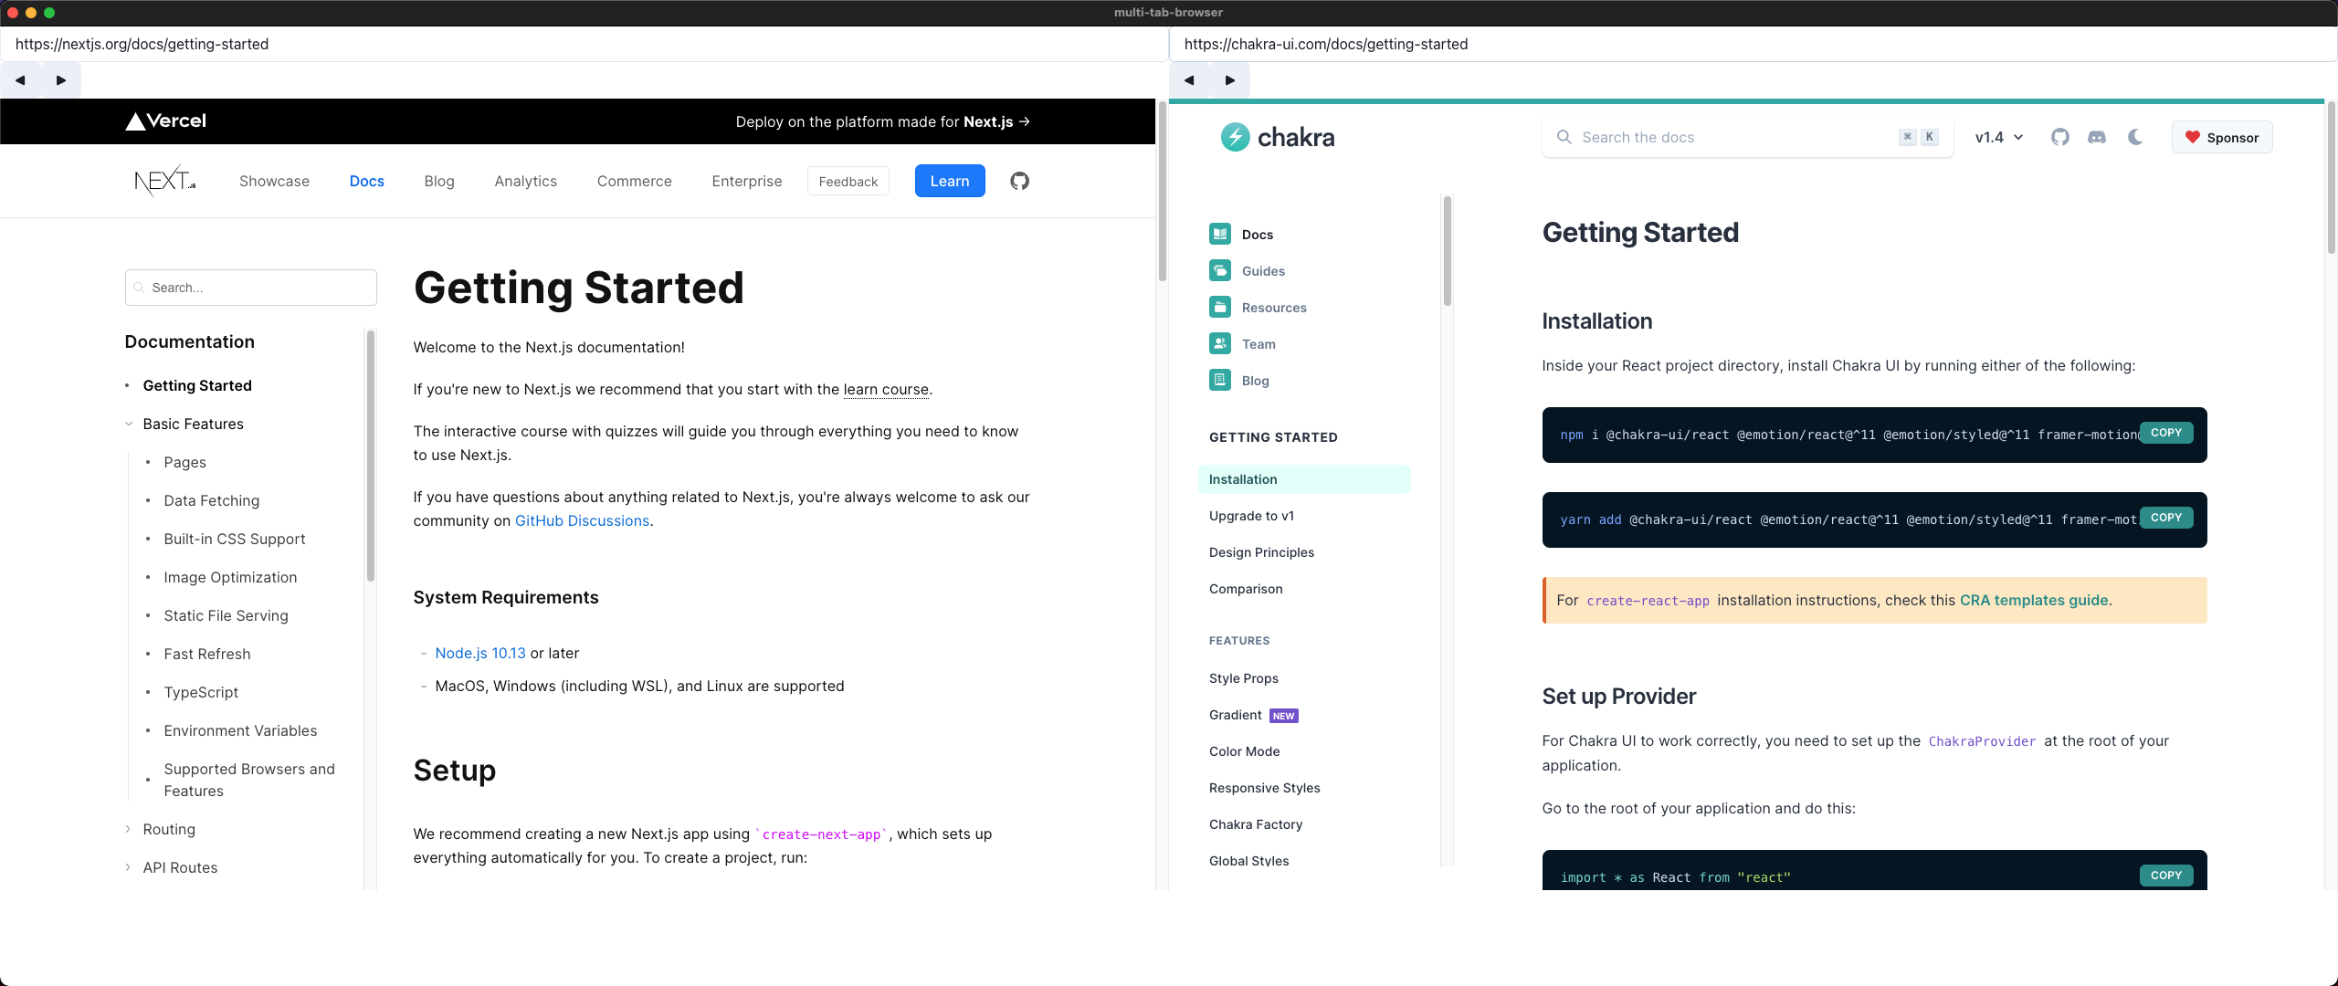This screenshot has width=2338, height=986.
Task: Open the v1.4 version dropdown
Action: [1999, 137]
